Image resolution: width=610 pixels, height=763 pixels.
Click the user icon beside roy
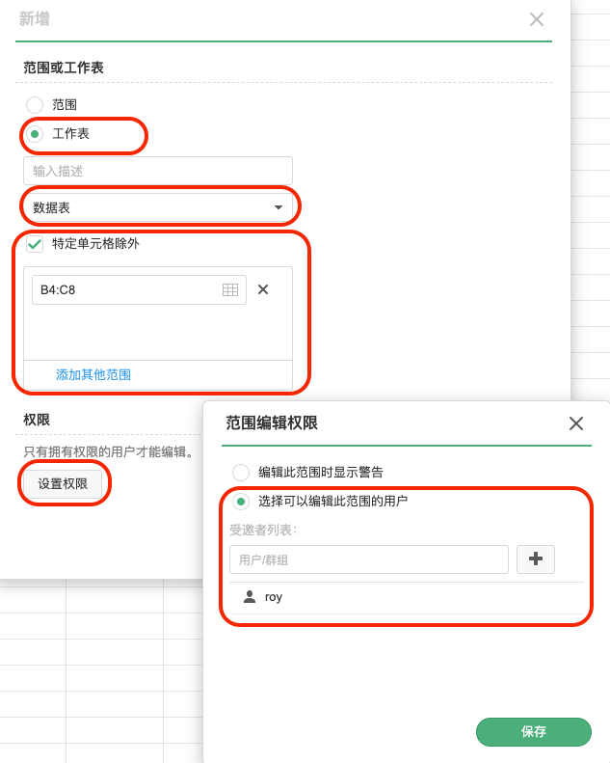(250, 596)
